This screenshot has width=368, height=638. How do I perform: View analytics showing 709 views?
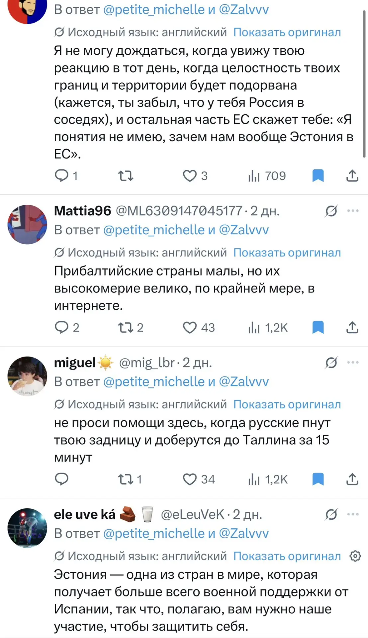(267, 176)
